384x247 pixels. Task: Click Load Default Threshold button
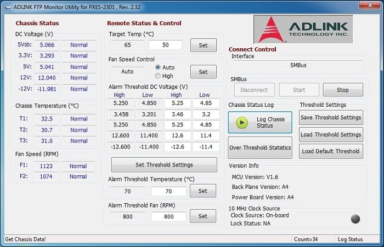click(x=331, y=151)
